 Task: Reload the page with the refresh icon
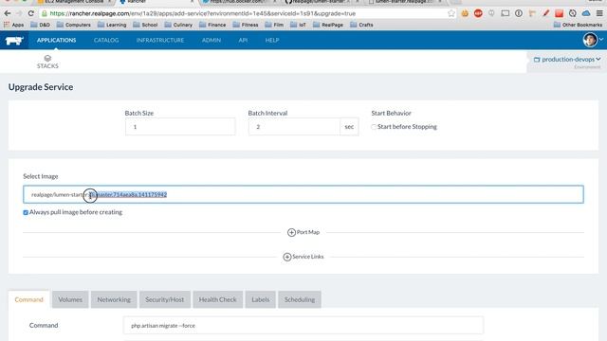tap(31, 13)
